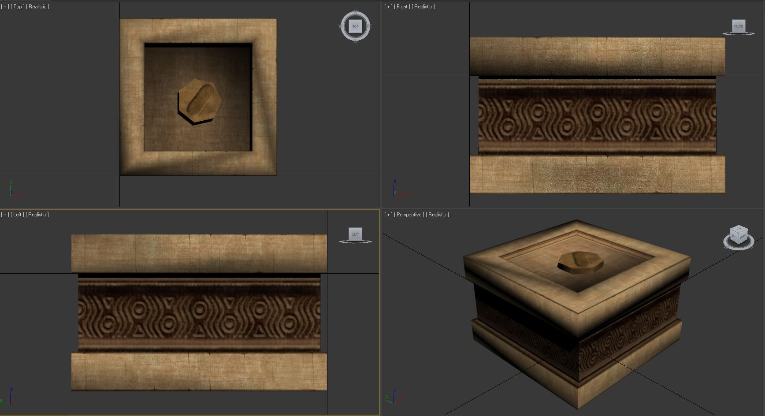This screenshot has width=765, height=416.
Task: Open the [+] menu of the Left viewport
Action: click(5, 215)
